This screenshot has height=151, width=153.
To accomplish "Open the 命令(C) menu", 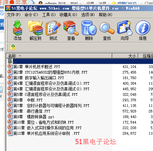I will 31,15.
